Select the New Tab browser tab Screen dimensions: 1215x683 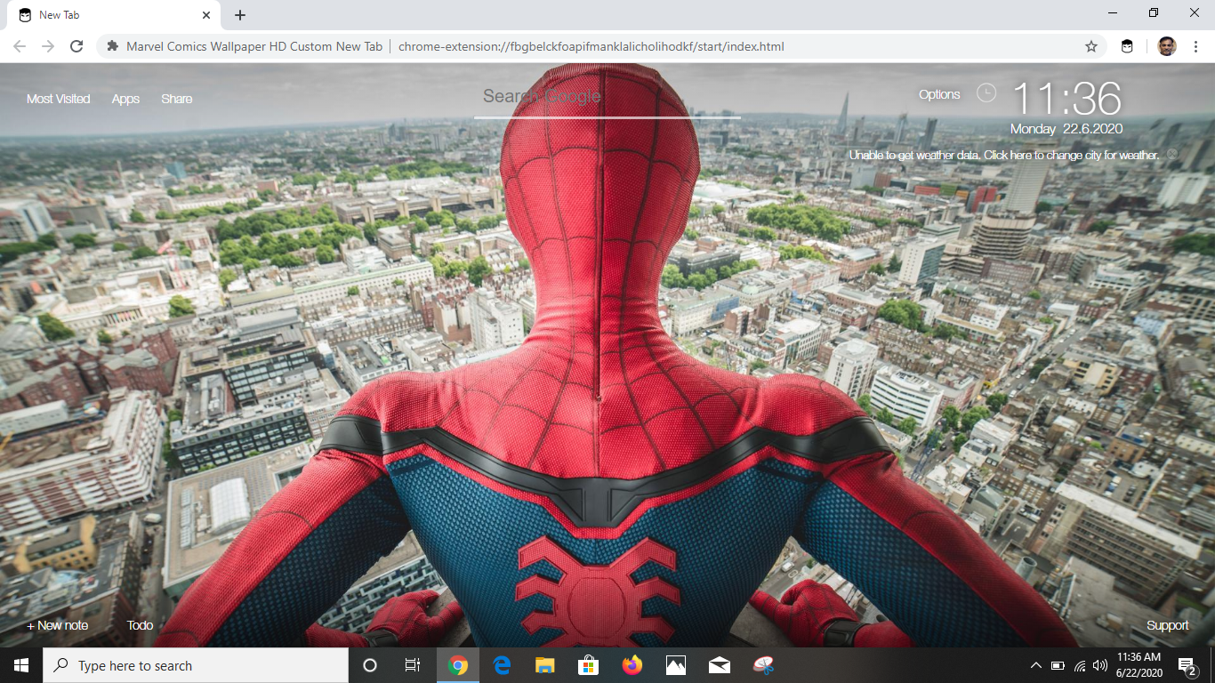114,15
